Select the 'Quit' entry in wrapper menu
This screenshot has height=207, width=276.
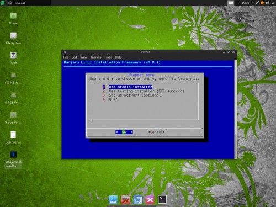[113, 99]
